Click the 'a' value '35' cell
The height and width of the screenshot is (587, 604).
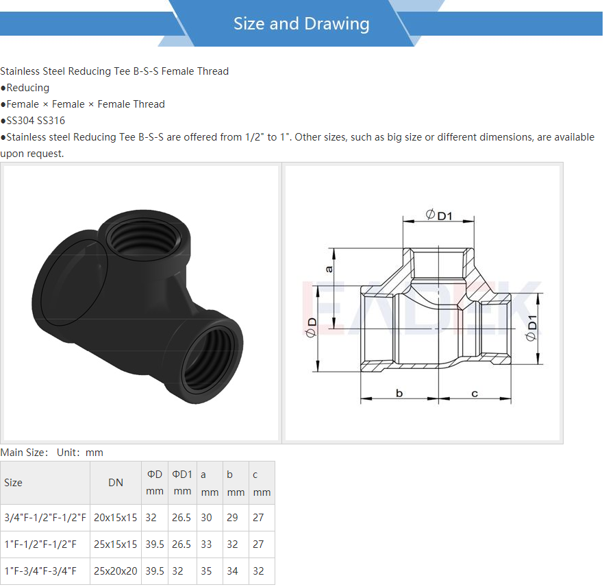(x=210, y=571)
